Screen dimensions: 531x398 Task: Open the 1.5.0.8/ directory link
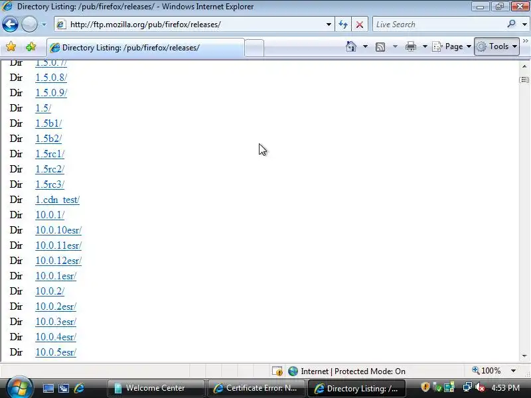tap(51, 78)
